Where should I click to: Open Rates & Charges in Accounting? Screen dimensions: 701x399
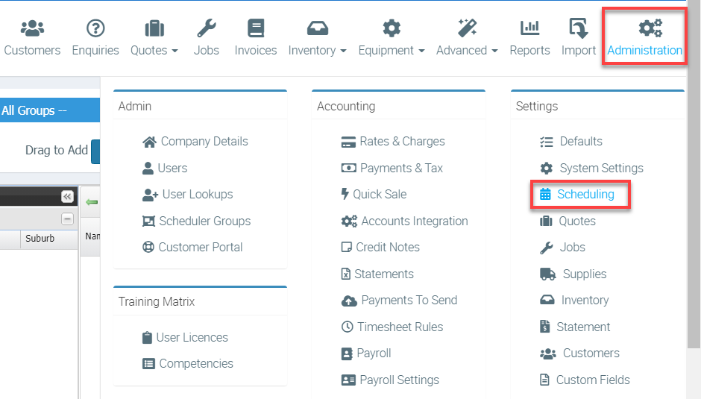(x=402, y=142)
